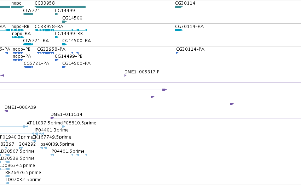Open the LD09634.5prime EST label
Screen dimensions: 301x185
pos(17,166)
